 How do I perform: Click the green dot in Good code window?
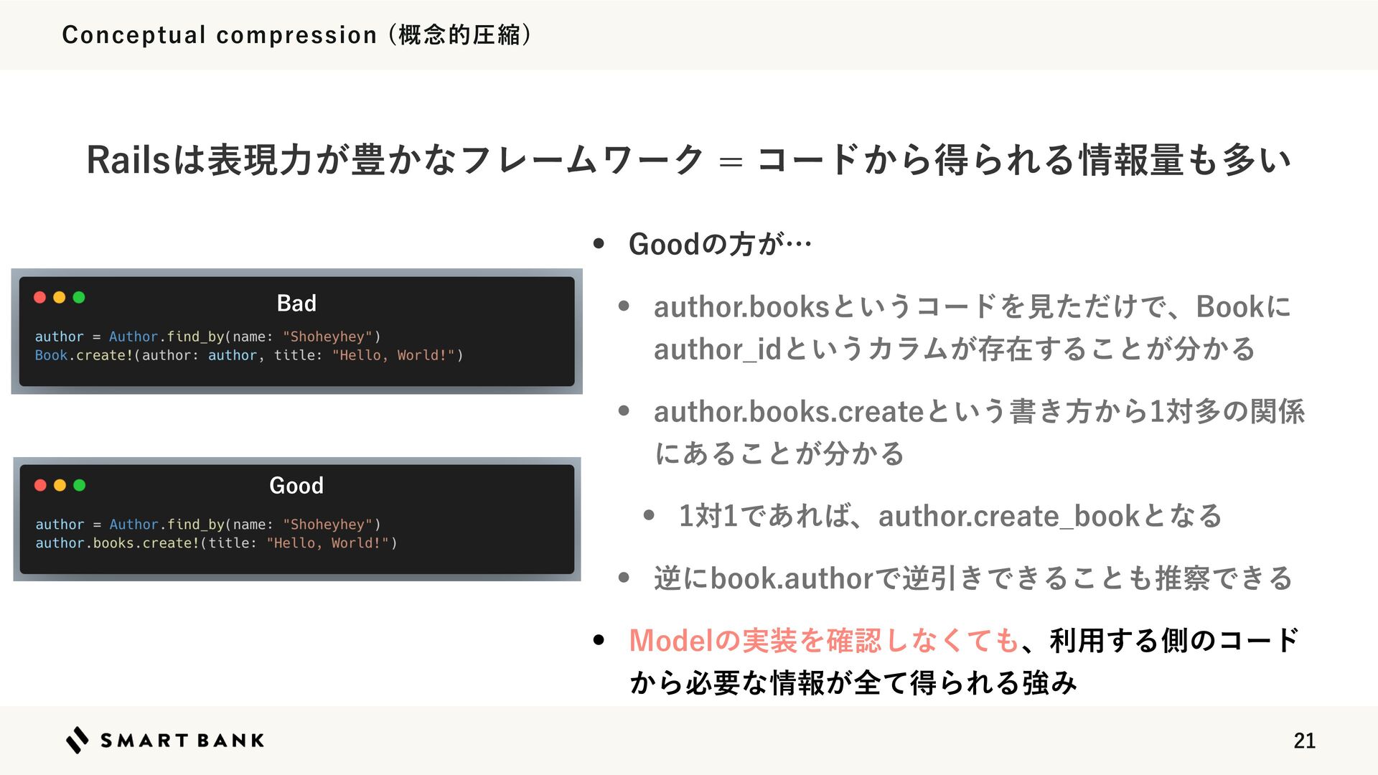(79, 485)
